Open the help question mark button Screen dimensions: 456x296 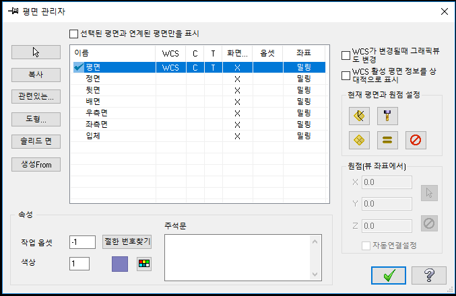(429, 275)
